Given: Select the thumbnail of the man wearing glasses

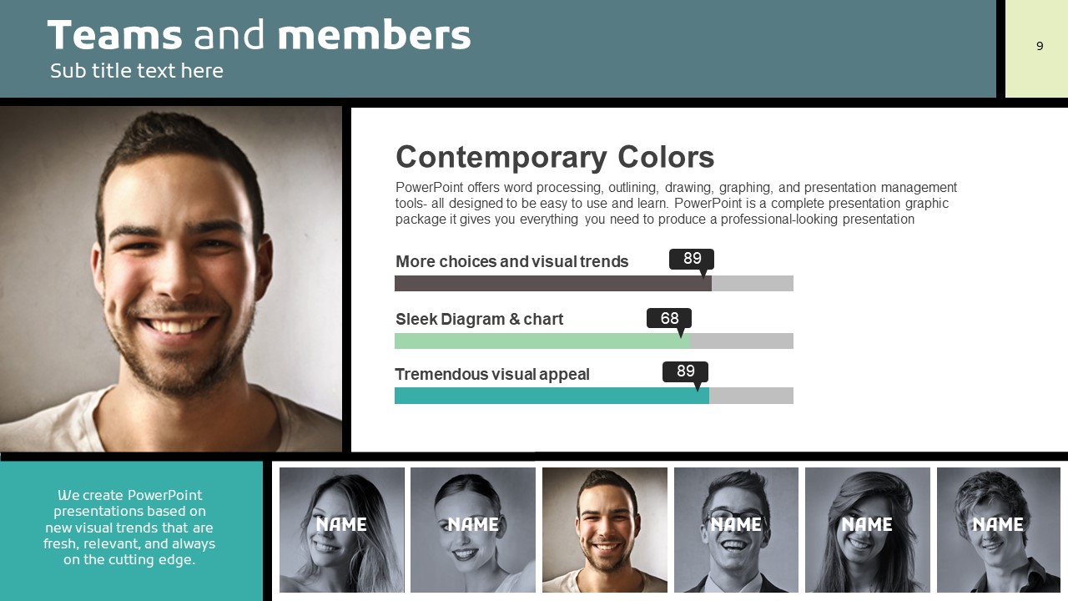Looking at the screenshot, I should 736,529.
